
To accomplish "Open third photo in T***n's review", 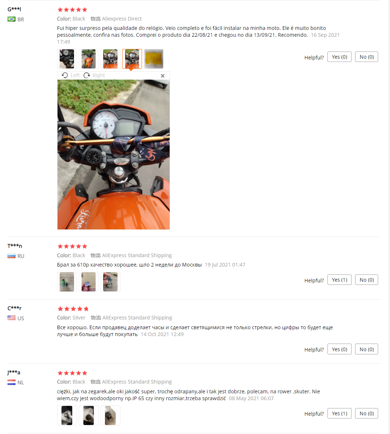I will click(110, 282).
